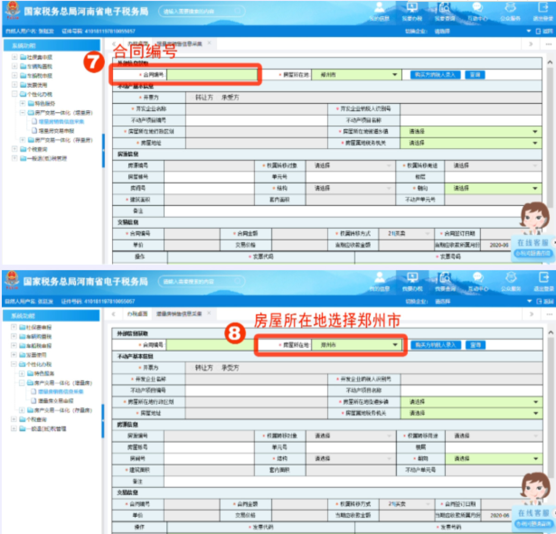556x534 pixels.
Task: Click tab-scroll right arrows in bottom screenshot
Action: click(x=531, y=314)
